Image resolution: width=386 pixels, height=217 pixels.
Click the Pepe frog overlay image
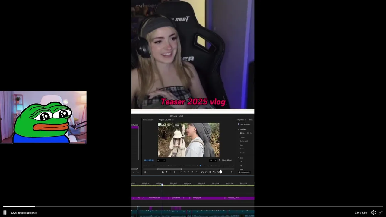43,117
